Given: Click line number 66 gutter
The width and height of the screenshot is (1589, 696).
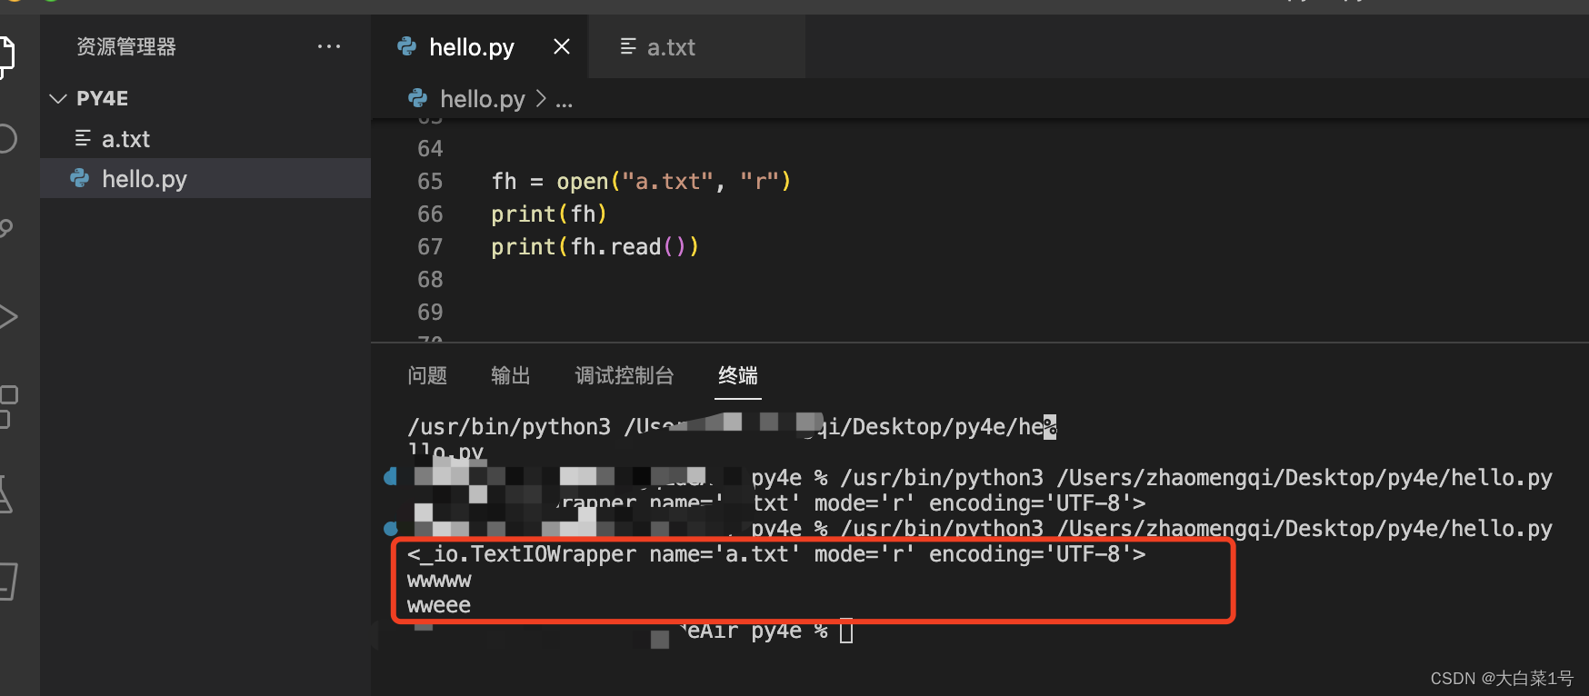Looking at the screenshot, I should coord(430,214).
